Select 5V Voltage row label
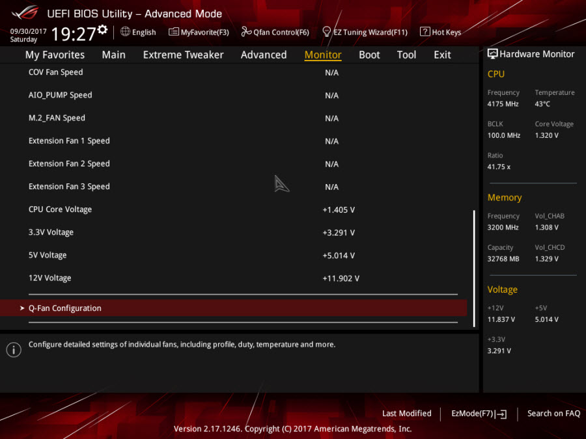The width and height of the screenshot is (586, 439). 48,255
